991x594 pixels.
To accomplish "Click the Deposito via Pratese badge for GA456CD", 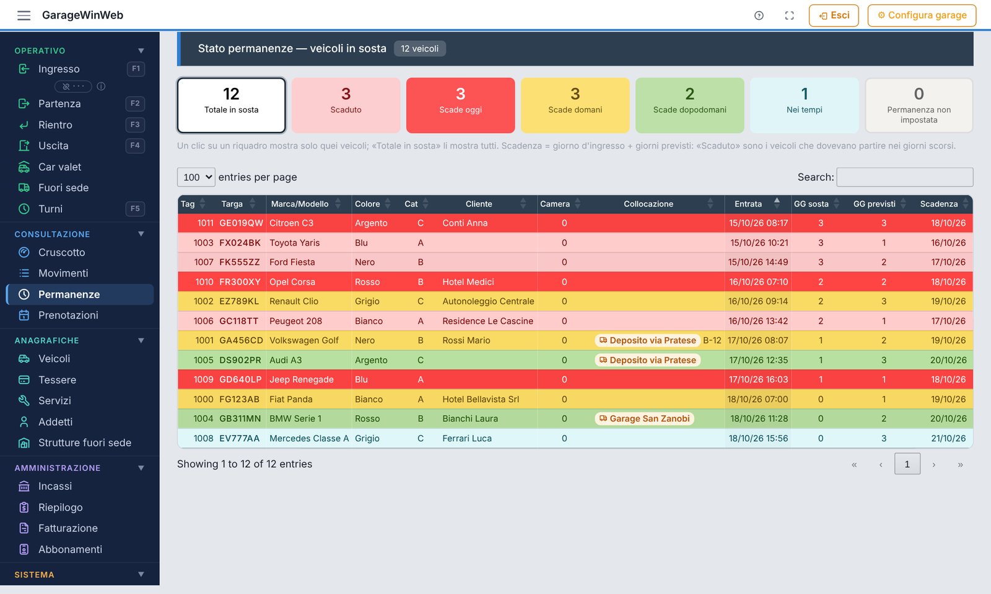I will click(647, 340).
